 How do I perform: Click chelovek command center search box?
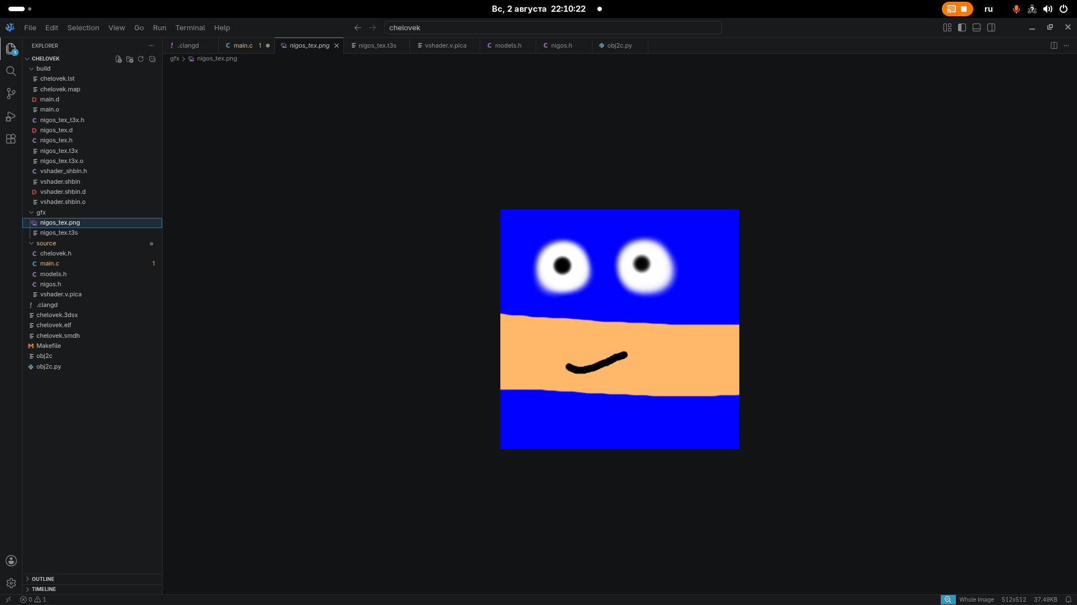click(x=553, y=27)
